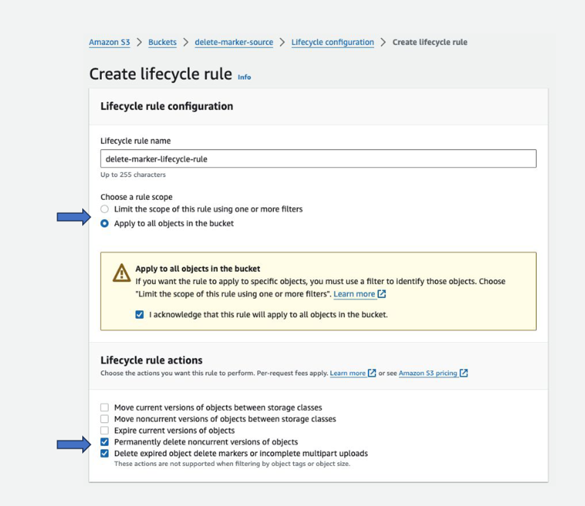
Task: Open the "Lifecycle configuration" breadcrumb link
Action: (332, 42)
